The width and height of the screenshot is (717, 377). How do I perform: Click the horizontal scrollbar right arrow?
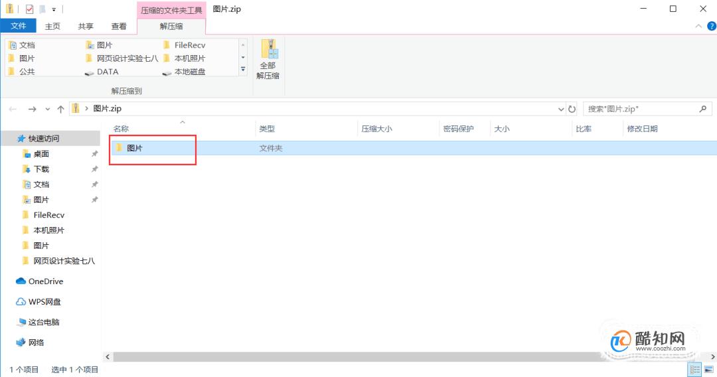pos(712,356)
